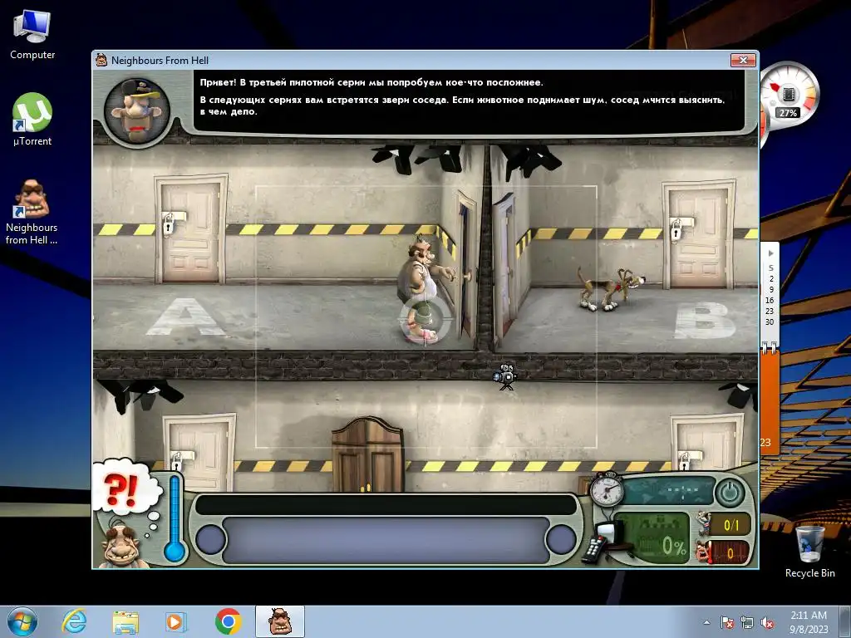Click the blue anger thermometer
Screen dimensions: 851x638
click(175, 518)
